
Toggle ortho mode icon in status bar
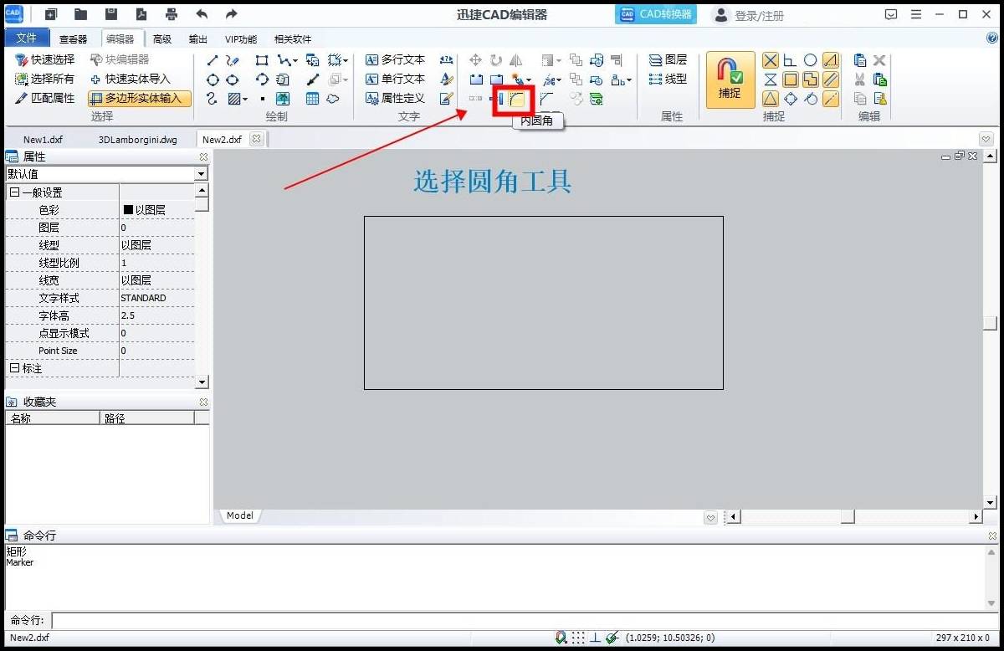pyautogui.click(x=595, y=638)
